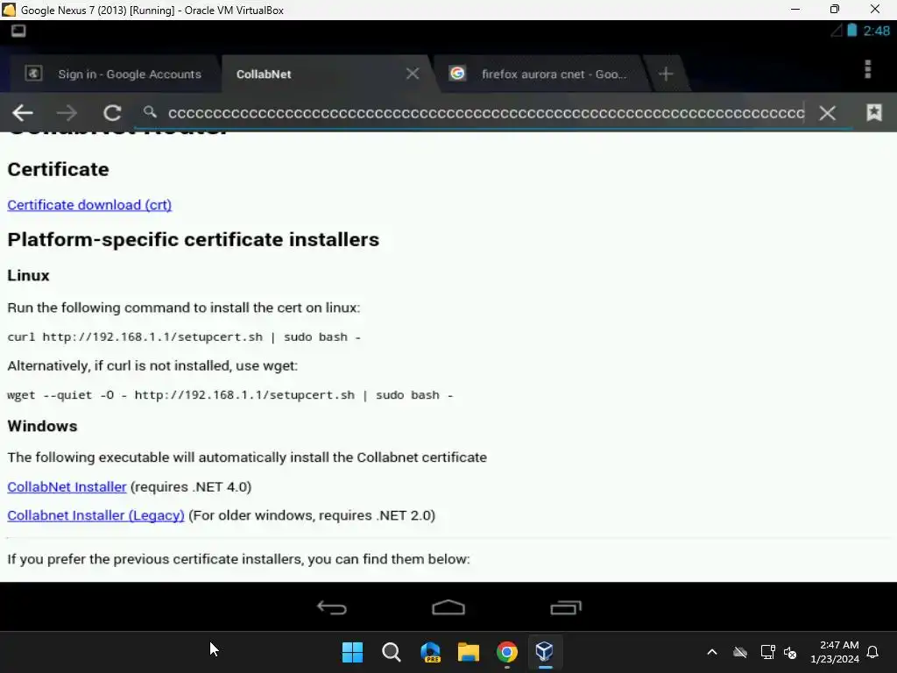Click the search magnifier in the address bar
Image resolution: width=897 pixels, height=673 pixels.
pos(150,111)
